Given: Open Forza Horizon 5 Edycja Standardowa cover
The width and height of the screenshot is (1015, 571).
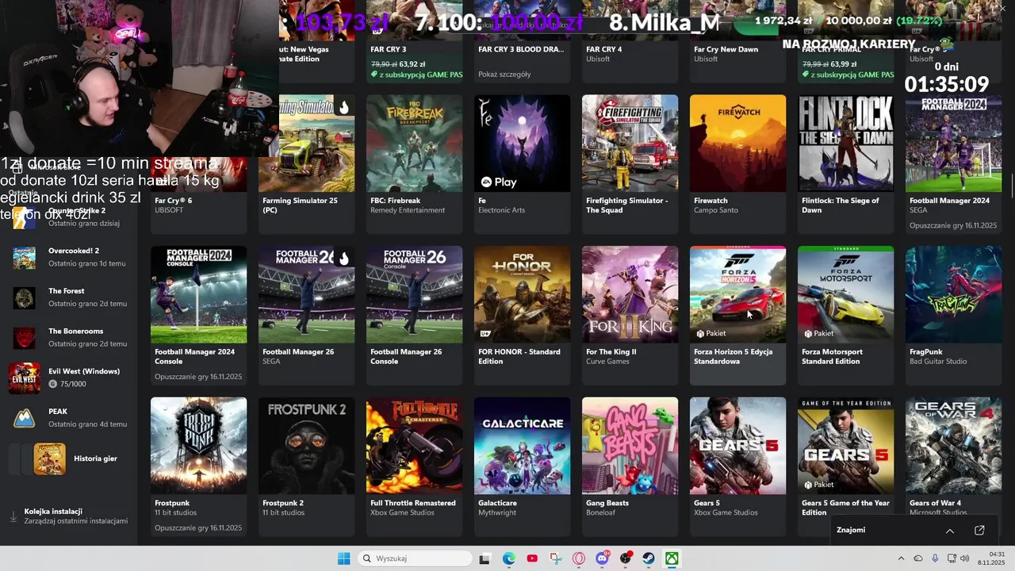Looking at the screenshot, I should coord(737,294).
